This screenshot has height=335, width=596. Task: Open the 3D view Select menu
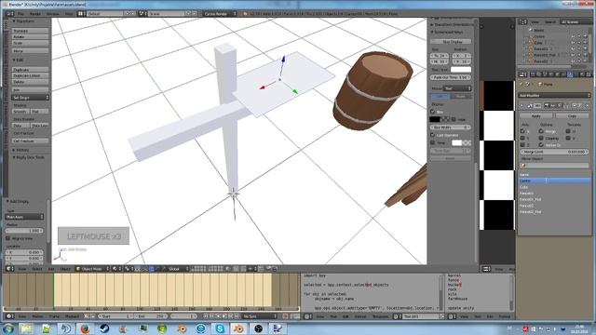(37, 269)
